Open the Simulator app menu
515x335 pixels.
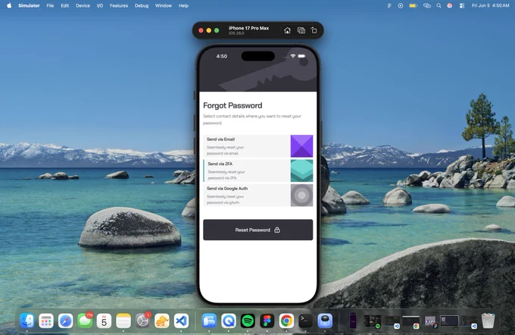click(x=29, y=5)
